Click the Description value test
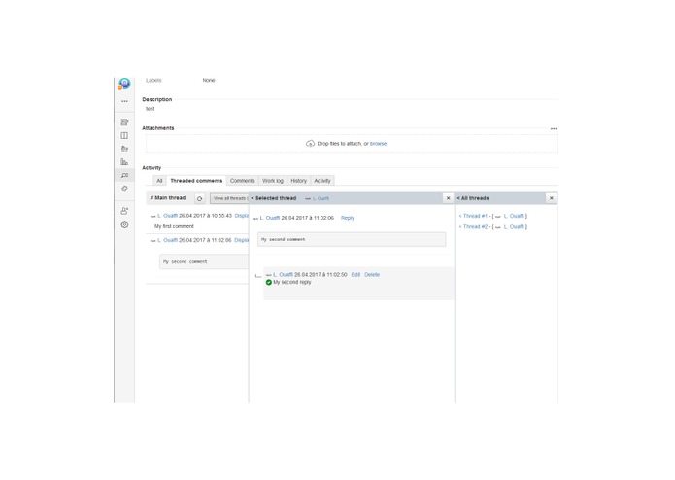 click(x=150, y=109)
